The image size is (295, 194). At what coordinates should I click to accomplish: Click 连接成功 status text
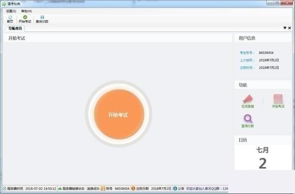(93, 189)
